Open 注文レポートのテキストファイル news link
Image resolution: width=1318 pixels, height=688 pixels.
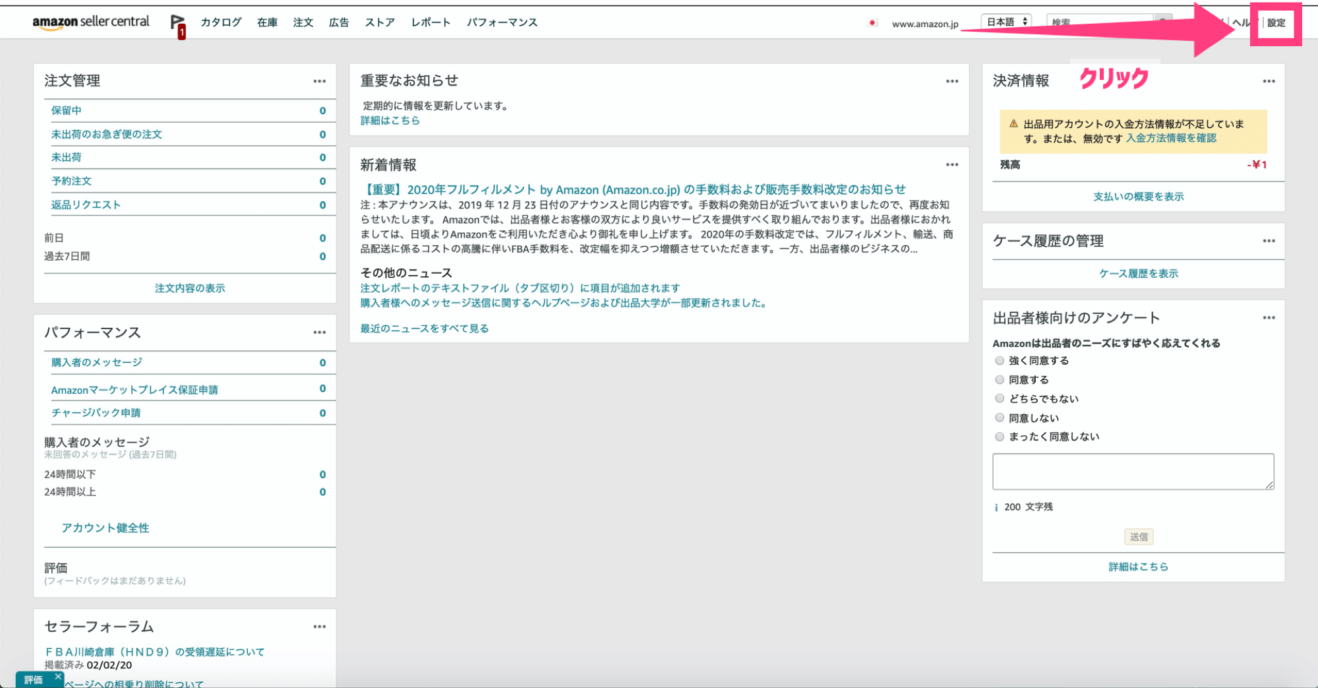pos(520,288)
